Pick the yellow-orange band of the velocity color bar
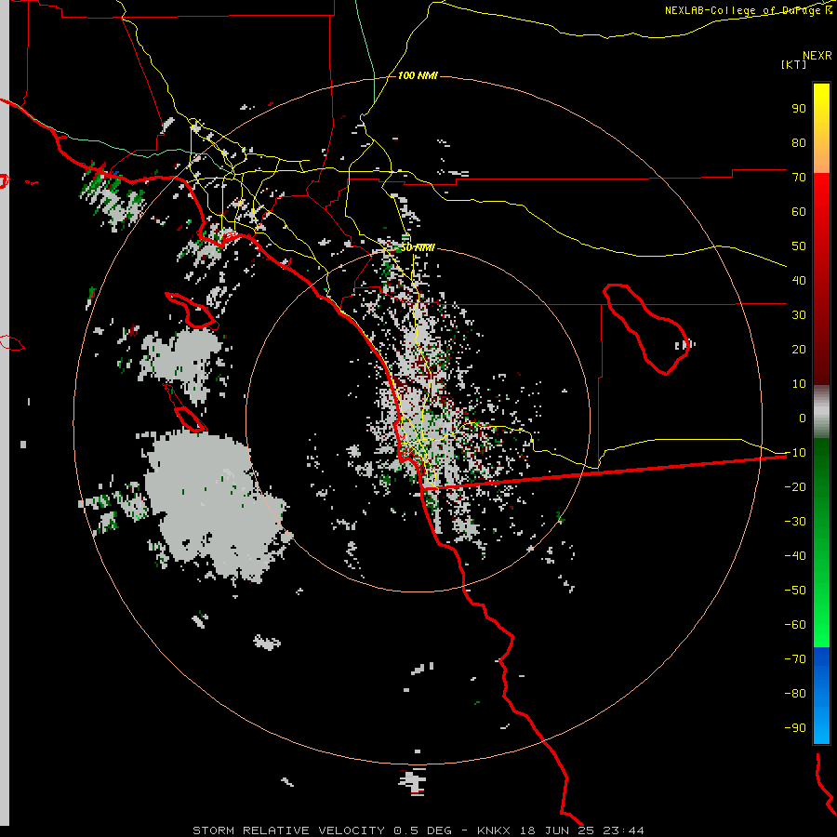Viewport: 837px width, 837px height. (821, 128)
